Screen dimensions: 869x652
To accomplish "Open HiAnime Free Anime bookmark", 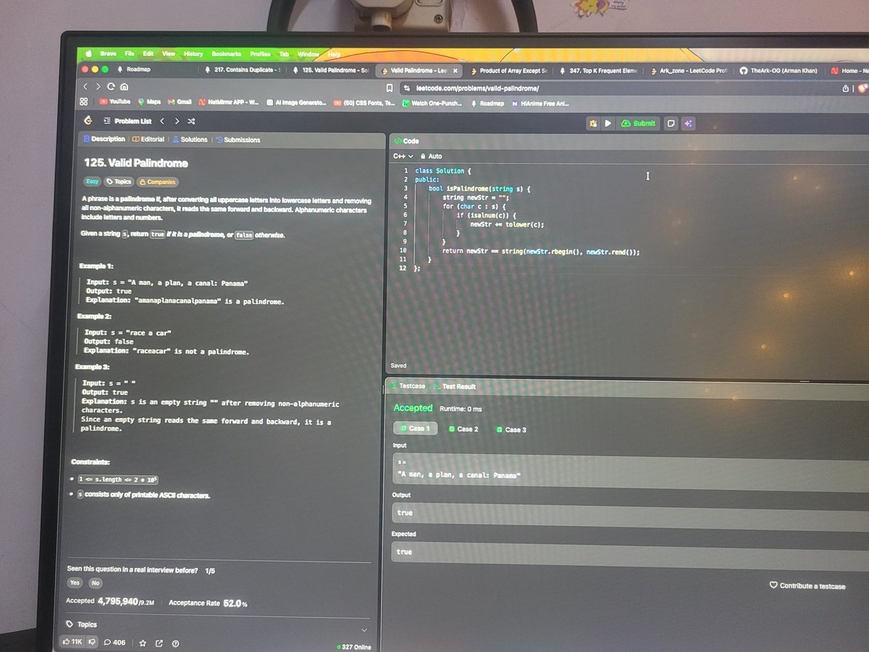I will [x=540, y=104].
